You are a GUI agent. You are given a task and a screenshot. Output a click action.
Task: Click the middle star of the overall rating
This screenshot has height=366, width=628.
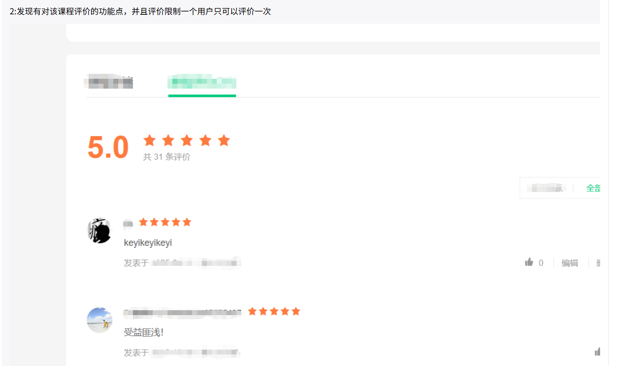187,140
